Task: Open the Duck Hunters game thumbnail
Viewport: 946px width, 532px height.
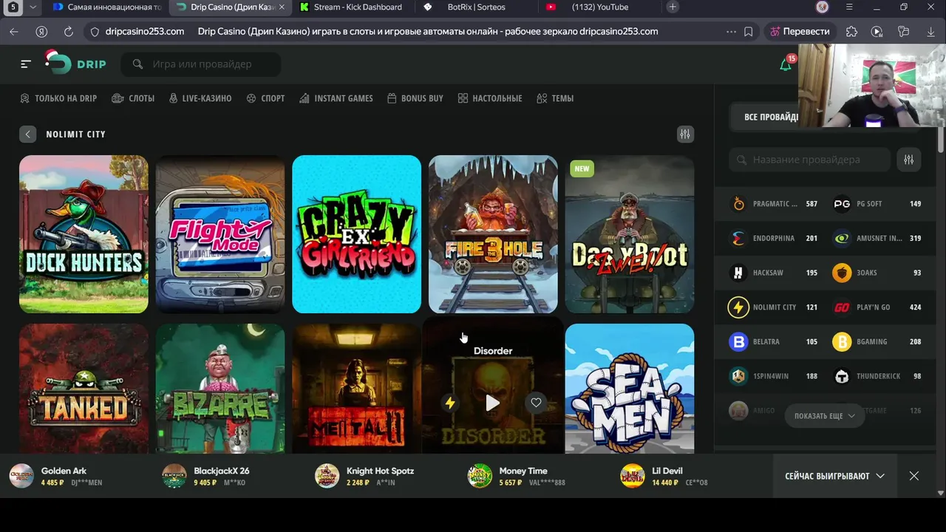Action: [84, 234]
